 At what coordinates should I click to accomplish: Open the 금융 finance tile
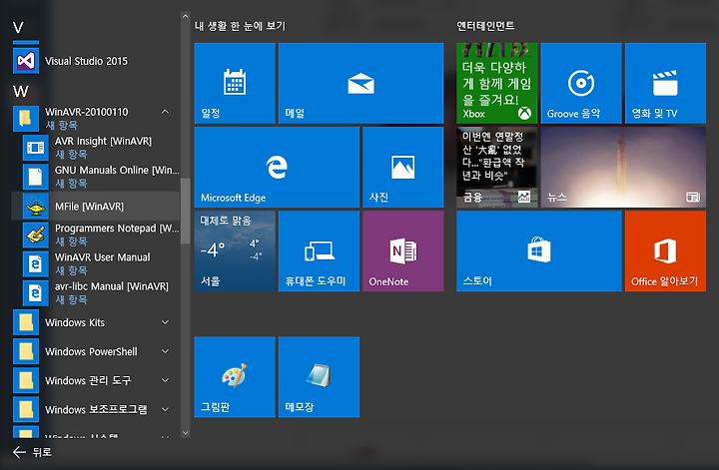[x=496, y=168]
